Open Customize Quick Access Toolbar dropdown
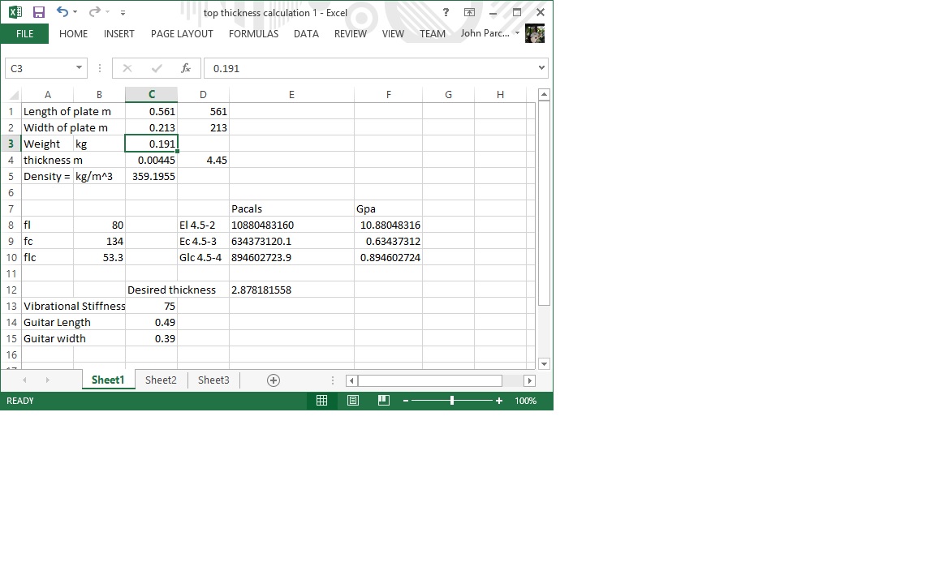 point(123,13)
